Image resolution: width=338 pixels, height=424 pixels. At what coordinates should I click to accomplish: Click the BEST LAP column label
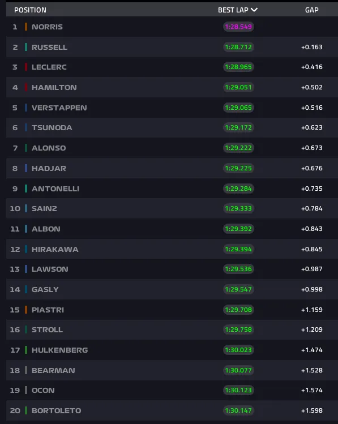point(233,10)
